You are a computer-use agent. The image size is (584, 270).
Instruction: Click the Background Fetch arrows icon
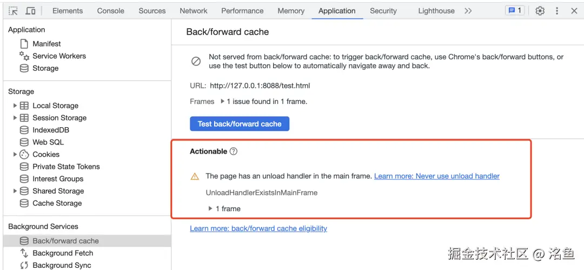24,253
